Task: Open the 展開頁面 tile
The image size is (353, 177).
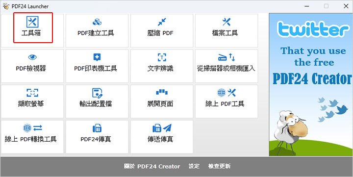Action: click(162, 101)
